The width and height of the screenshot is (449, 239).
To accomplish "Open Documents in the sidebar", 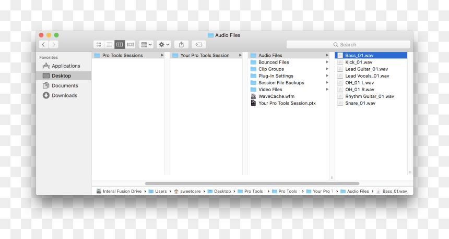I will (64, 86).
